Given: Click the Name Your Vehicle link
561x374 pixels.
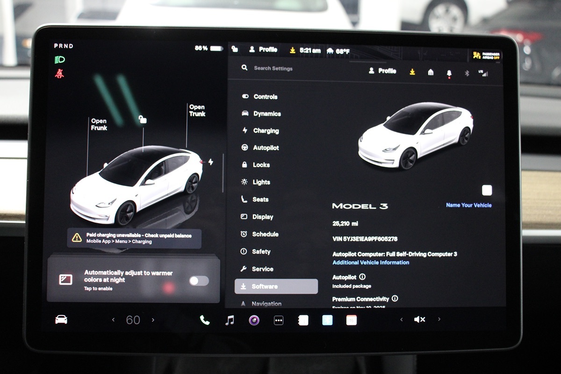Looking at the screenshot, I should pyautogui.click(x=468, y=205).
